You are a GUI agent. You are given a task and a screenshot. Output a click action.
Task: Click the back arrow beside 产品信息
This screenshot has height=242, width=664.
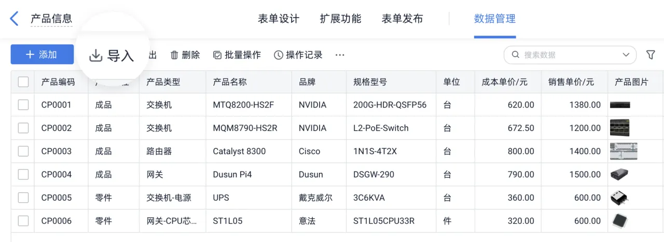pyautogui.click(x=14, y=19)
